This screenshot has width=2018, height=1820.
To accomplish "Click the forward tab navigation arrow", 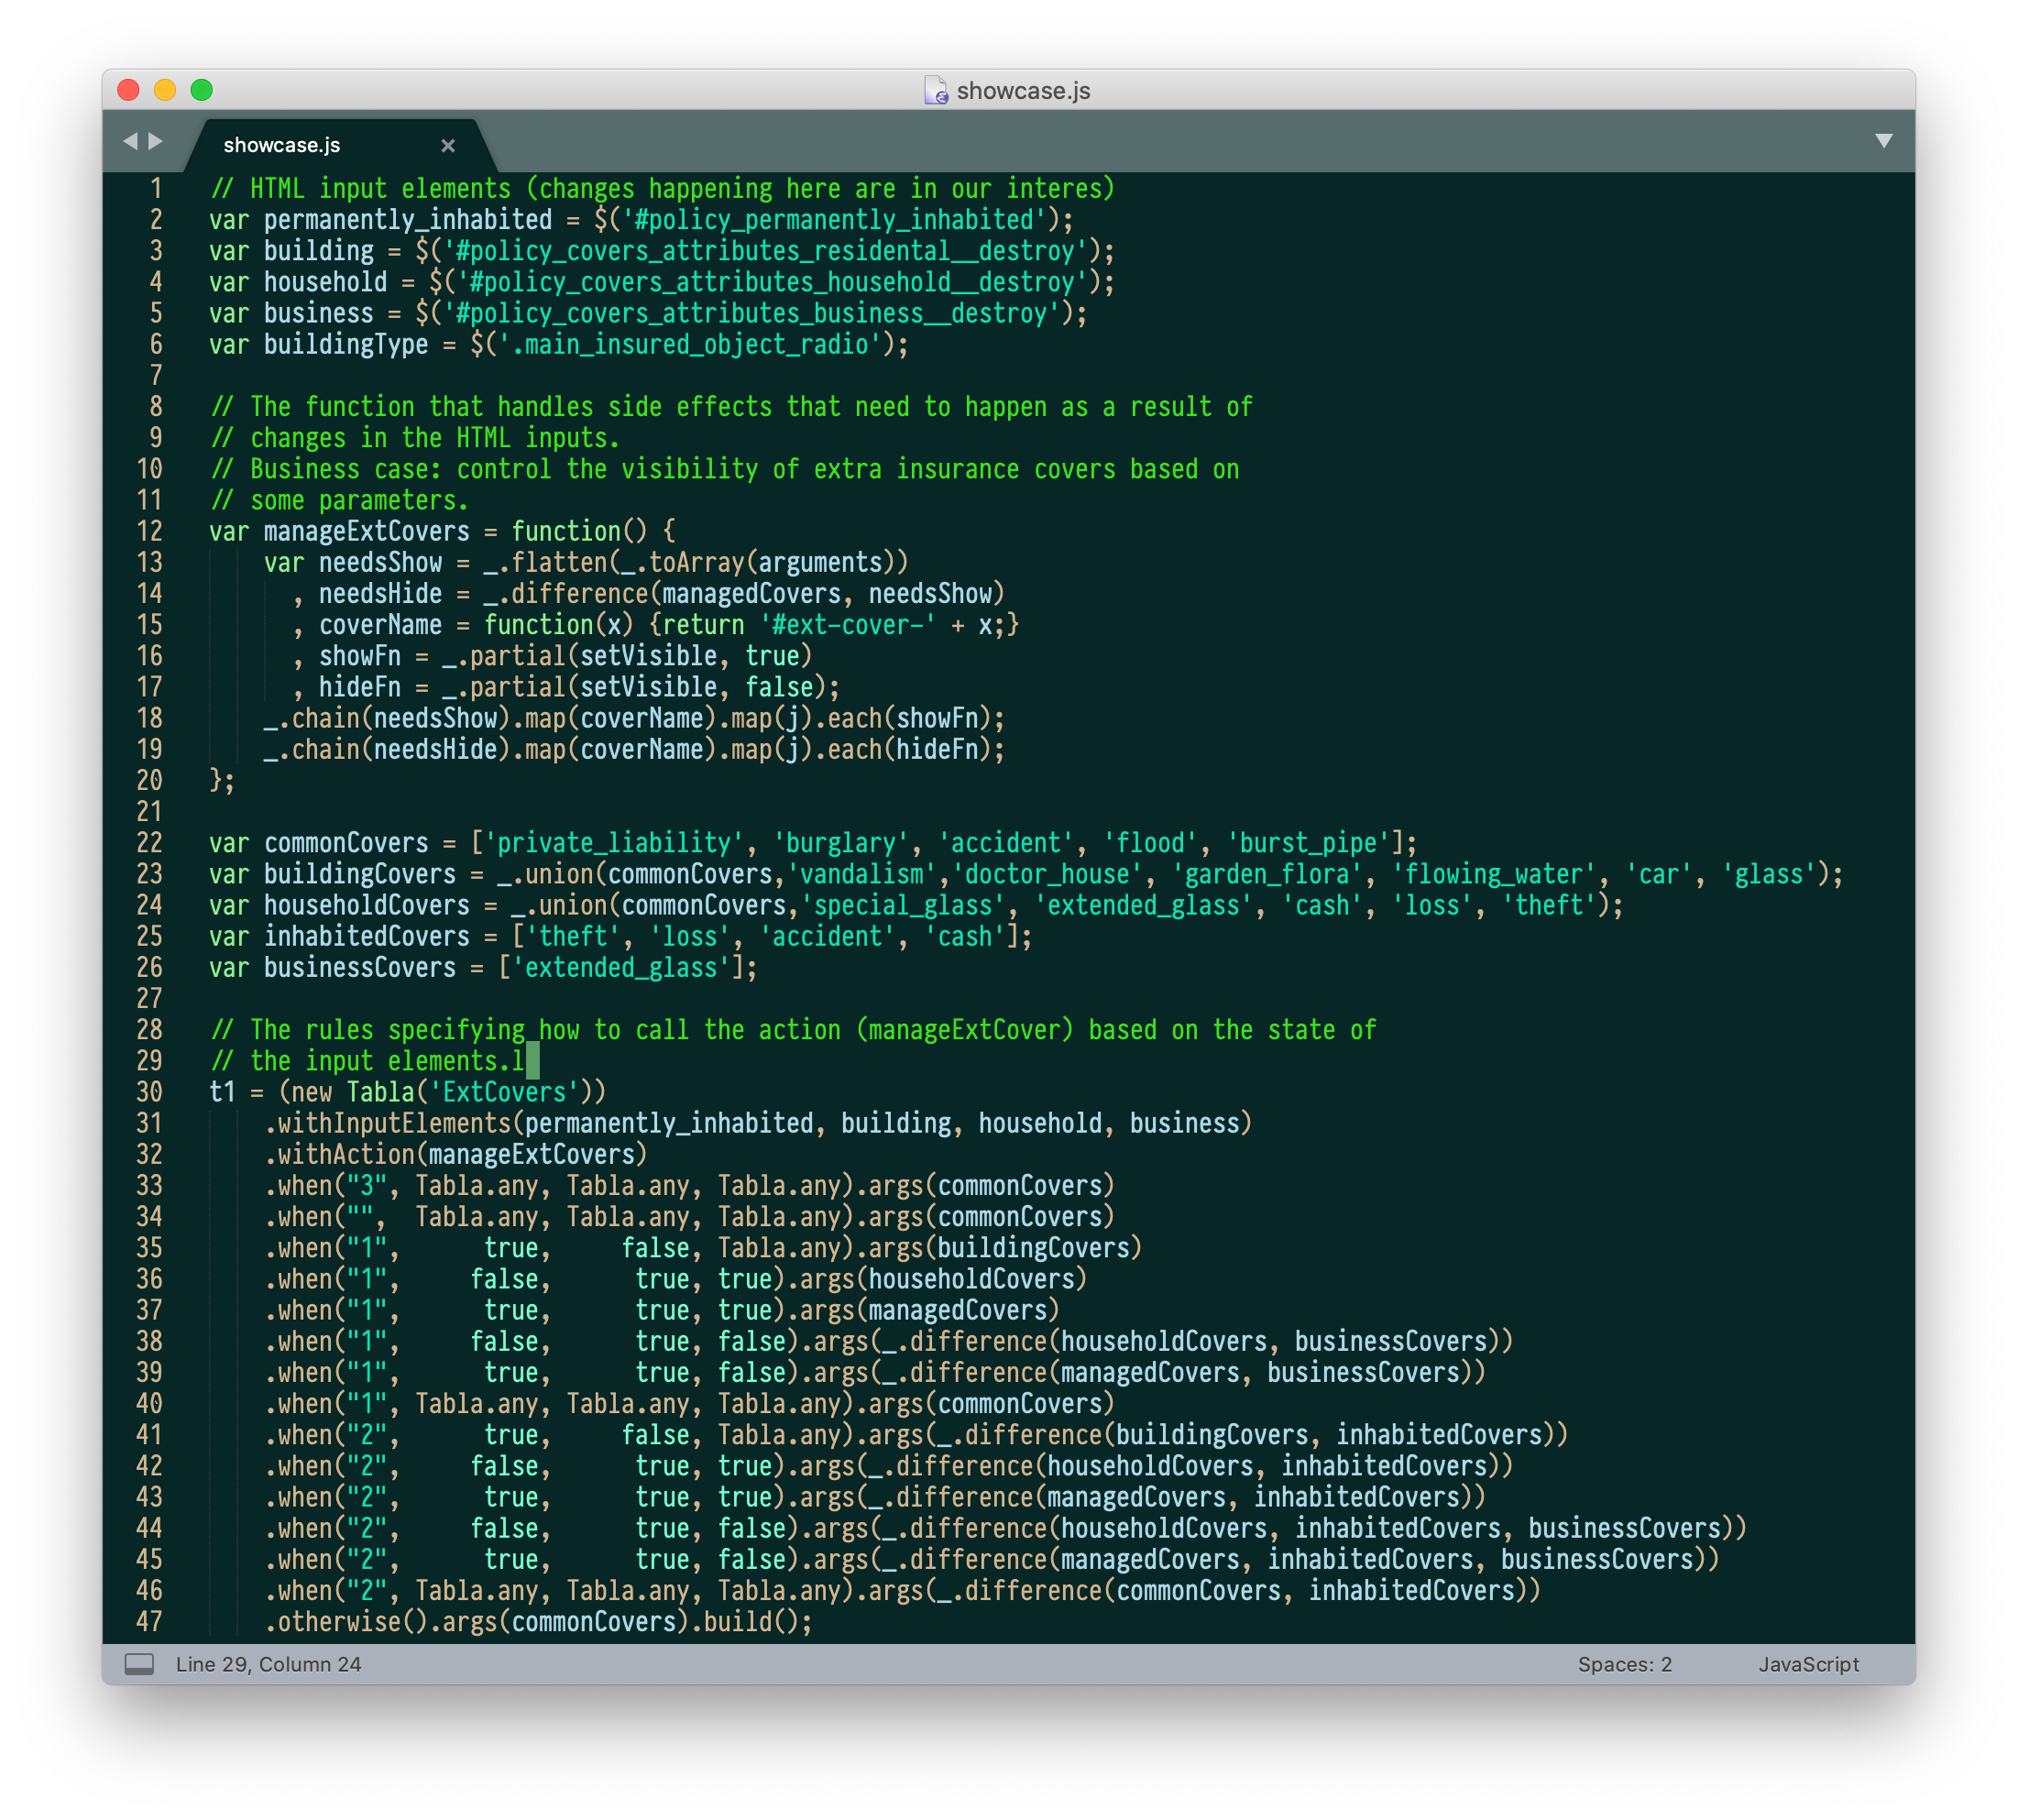I will 156,141.
